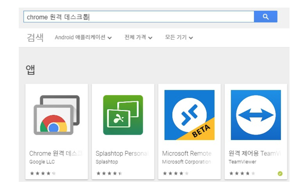Click the 'Microsoft Remote' app title

tap(187, 153)
